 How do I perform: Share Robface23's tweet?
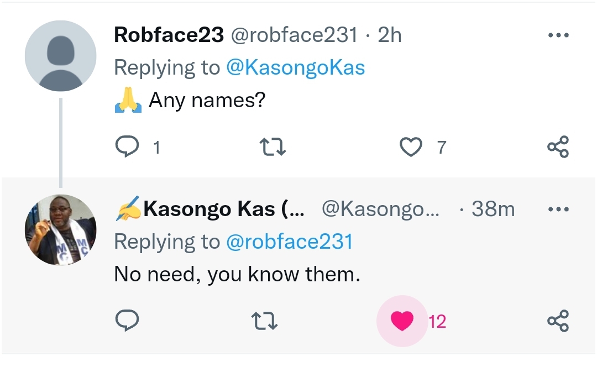coord(558,147)
